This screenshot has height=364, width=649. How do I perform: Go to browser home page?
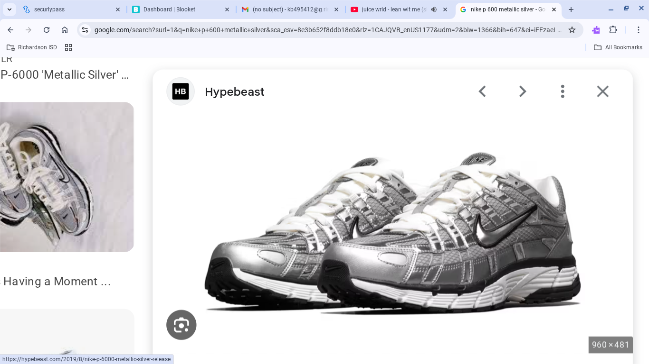65,30
